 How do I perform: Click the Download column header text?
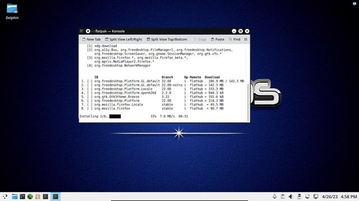(212, 77)
